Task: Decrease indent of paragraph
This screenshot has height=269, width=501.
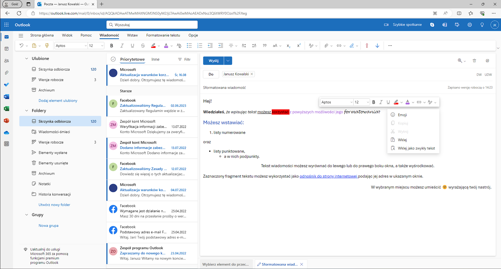Action: 210,46
